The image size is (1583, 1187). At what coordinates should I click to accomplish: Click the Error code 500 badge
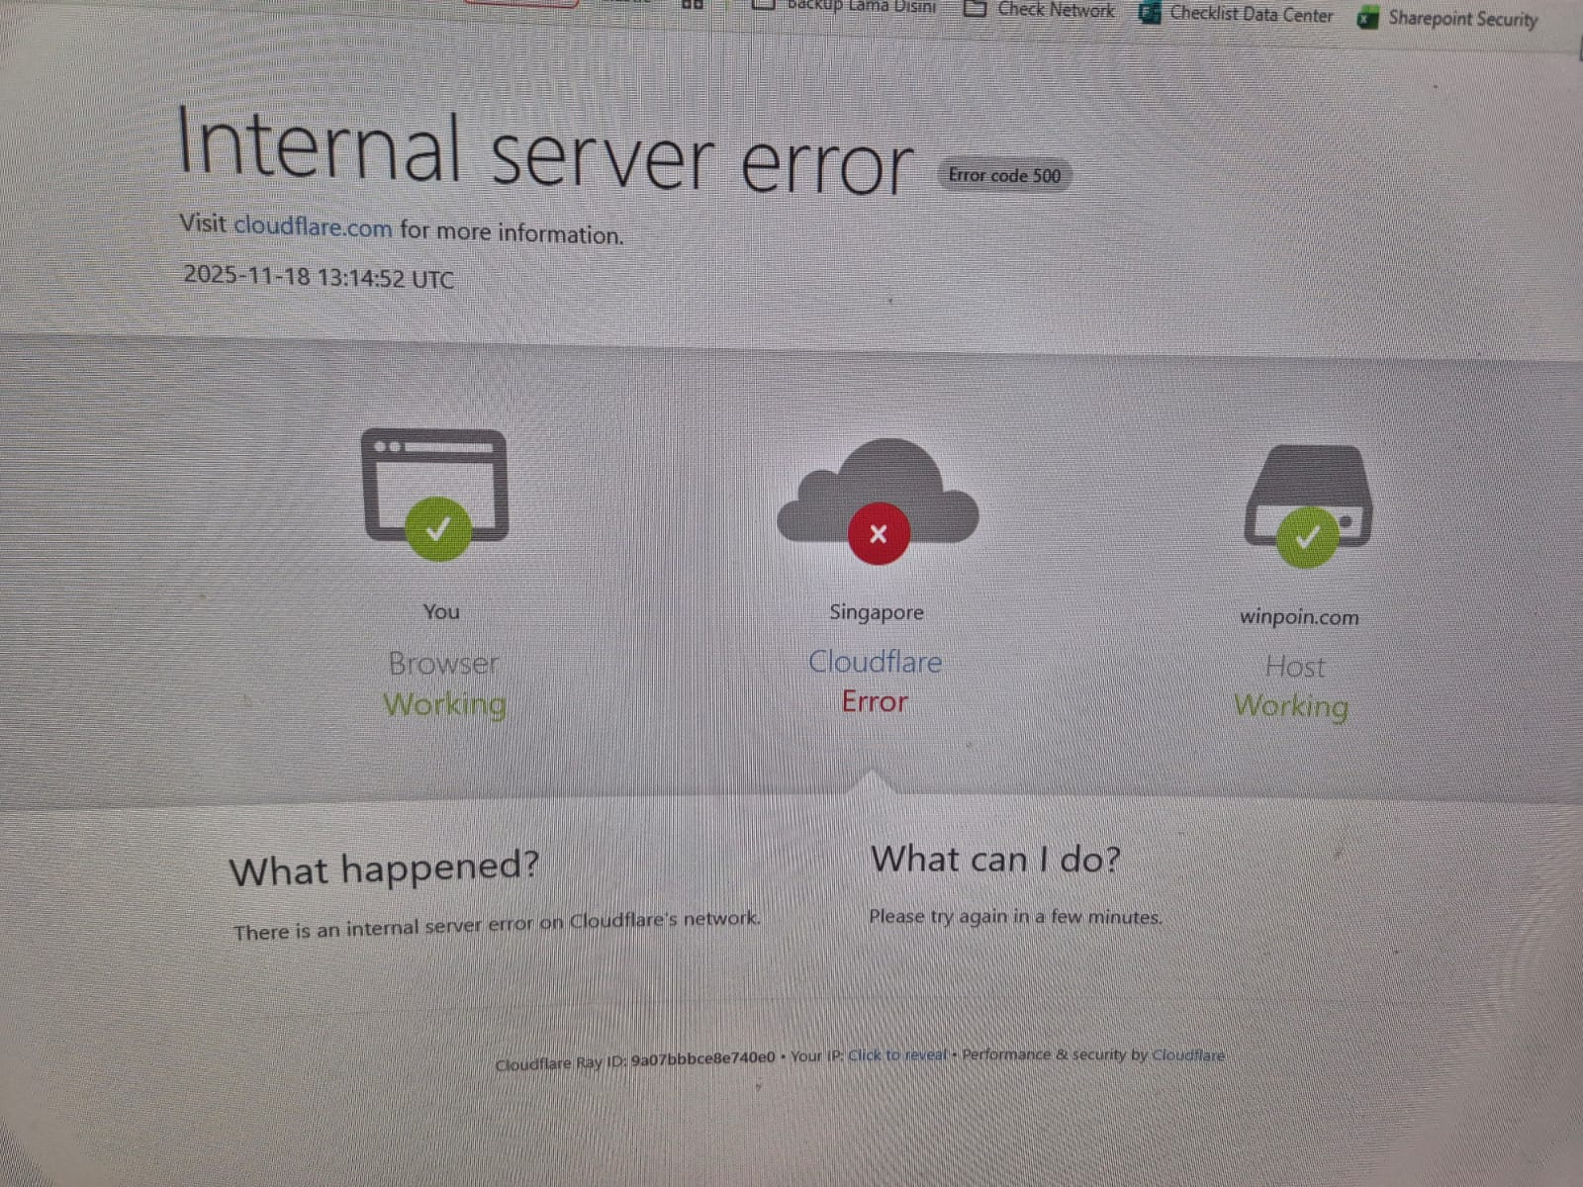click(1004, 175)
